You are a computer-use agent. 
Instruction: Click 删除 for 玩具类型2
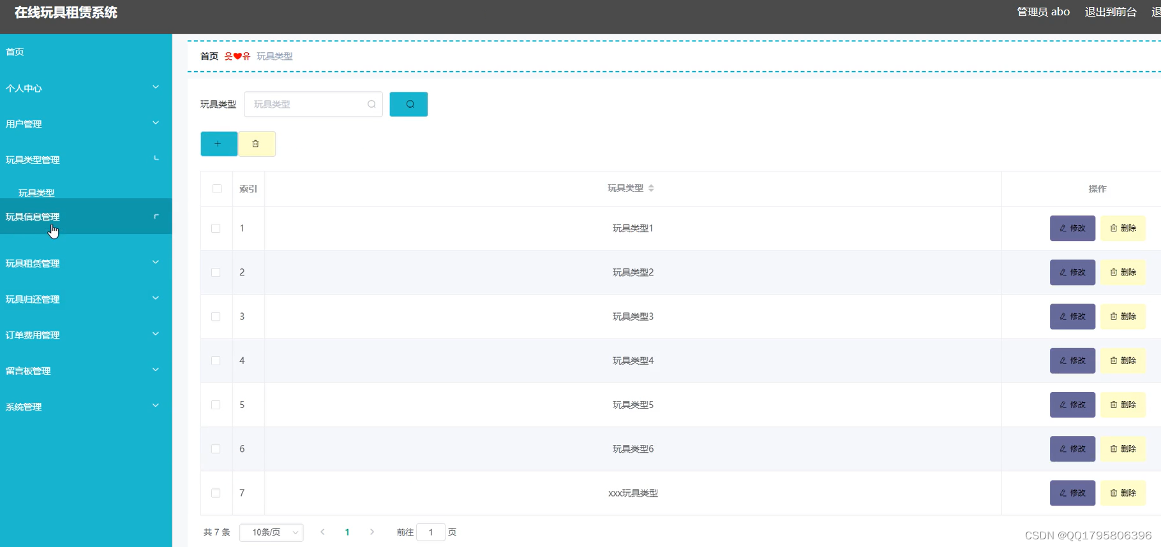tap(1123, 272)
